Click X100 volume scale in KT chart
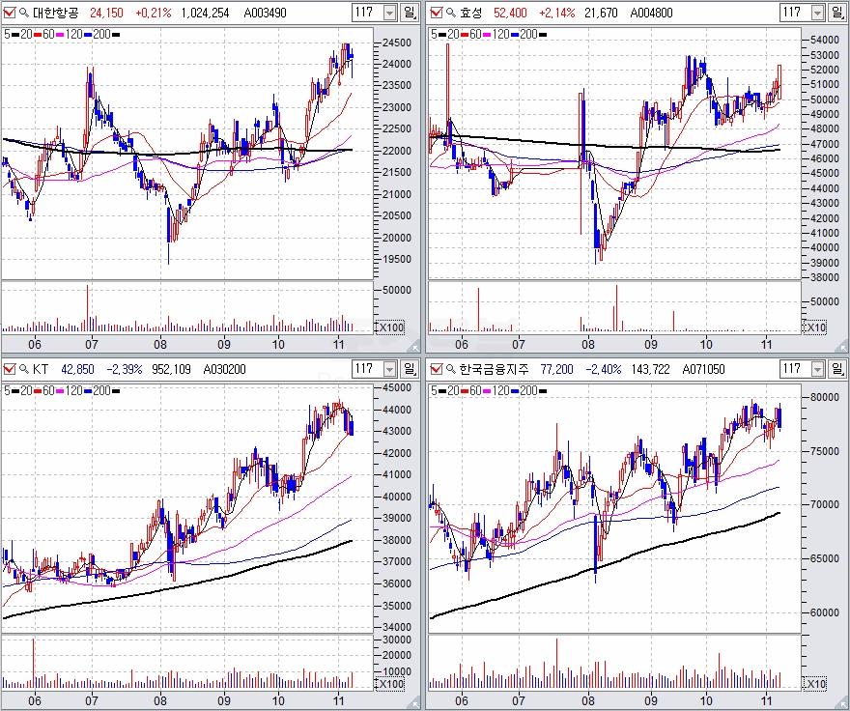Viewport: 850px width, 711px height. pos(390,684)
